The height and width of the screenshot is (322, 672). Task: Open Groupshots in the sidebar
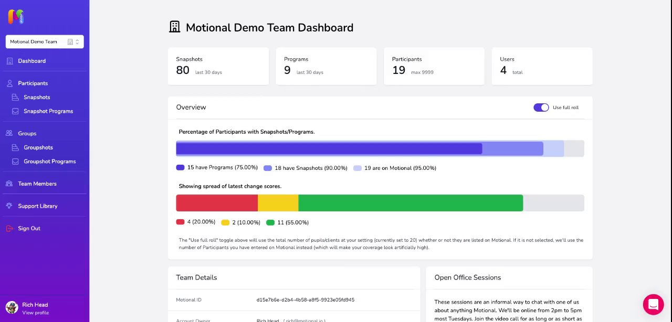click(38, 148)
